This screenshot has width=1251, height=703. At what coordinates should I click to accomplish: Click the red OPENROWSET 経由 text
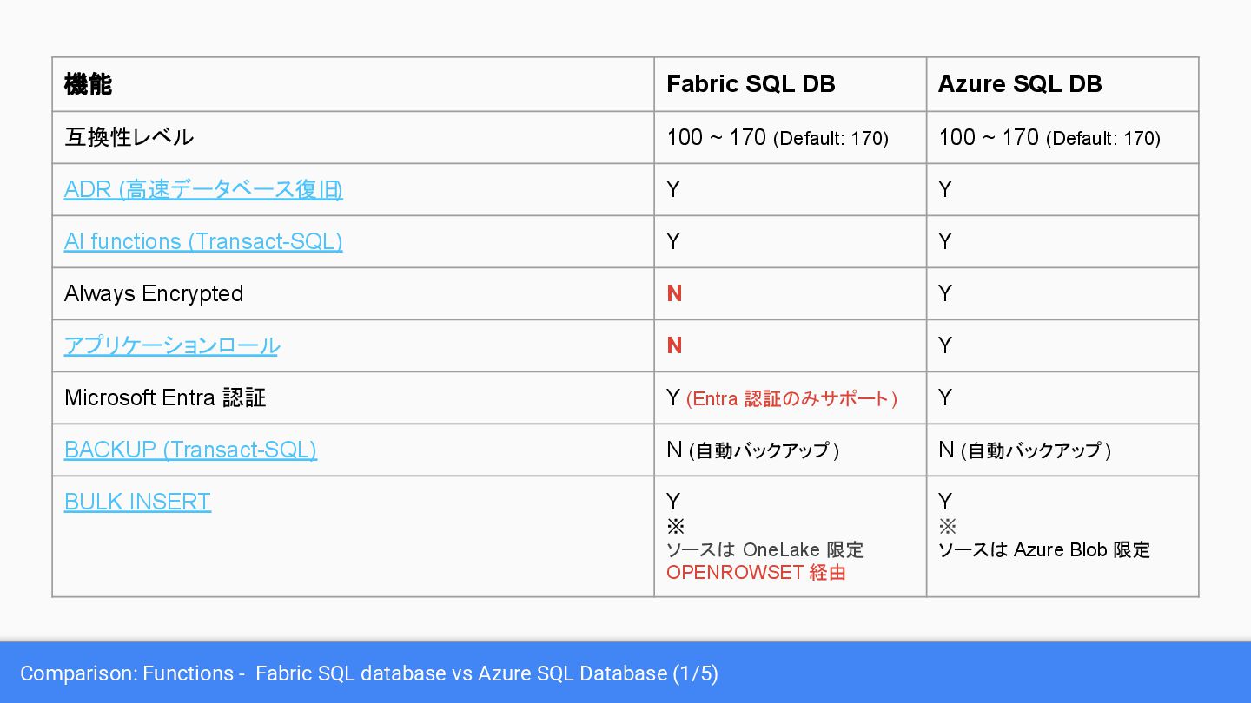[x=756, y=573]
